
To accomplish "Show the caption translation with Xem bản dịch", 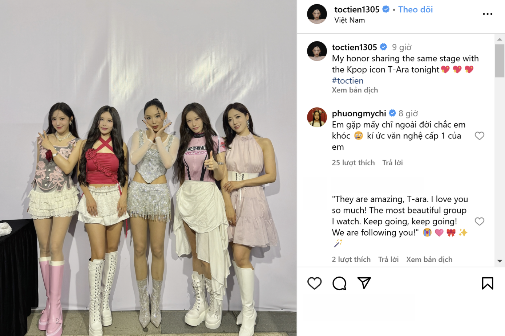I will 355,90.
